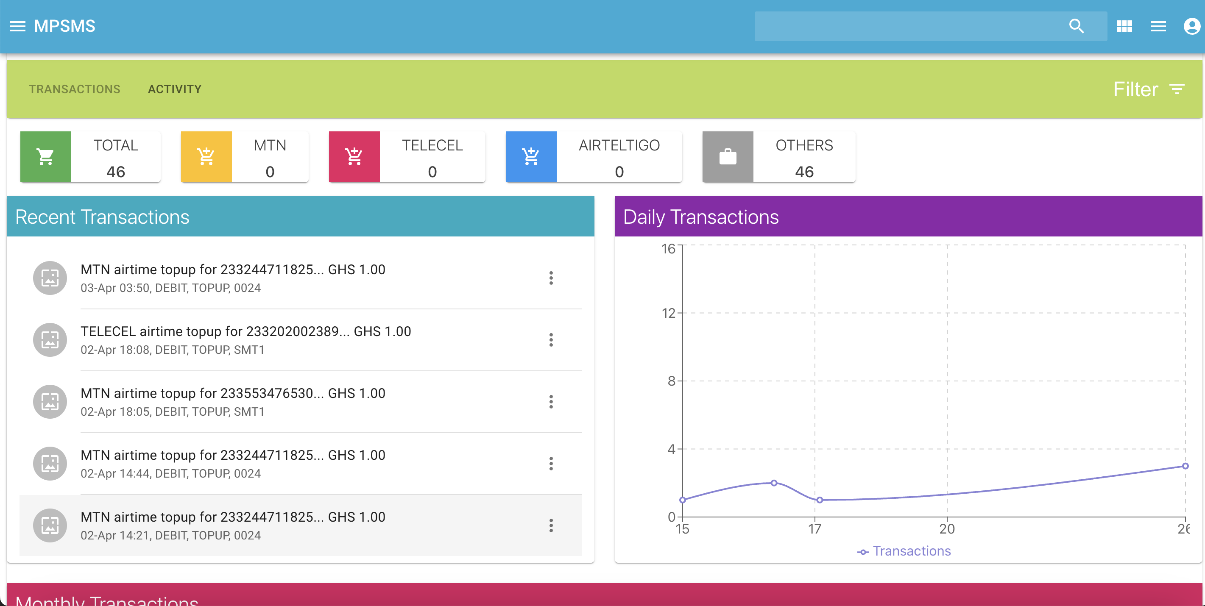Open overflow menu on the last transaction row
This screenshot has width=1205, height=606.
point(552,525)
